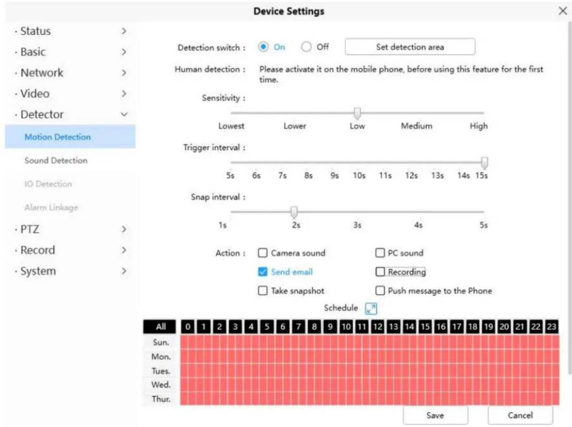Enable the Camera sound action
The width and height of the screenshot is (572, 427).
[263, 253]
